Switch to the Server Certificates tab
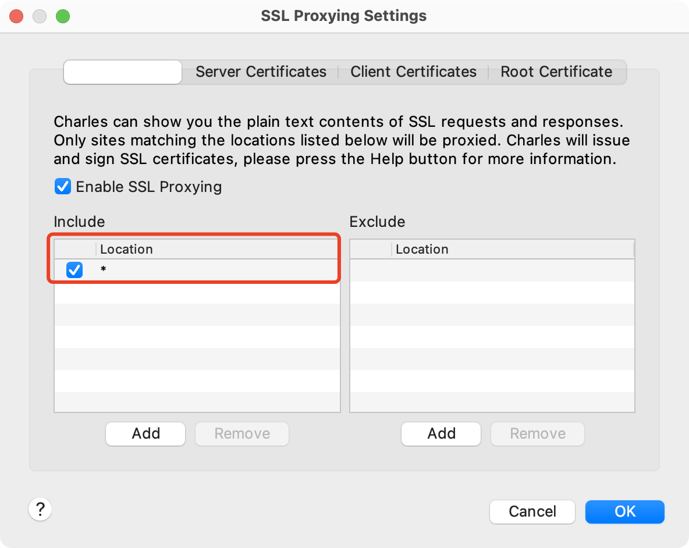Screen dimensions: 689x548 261,72
